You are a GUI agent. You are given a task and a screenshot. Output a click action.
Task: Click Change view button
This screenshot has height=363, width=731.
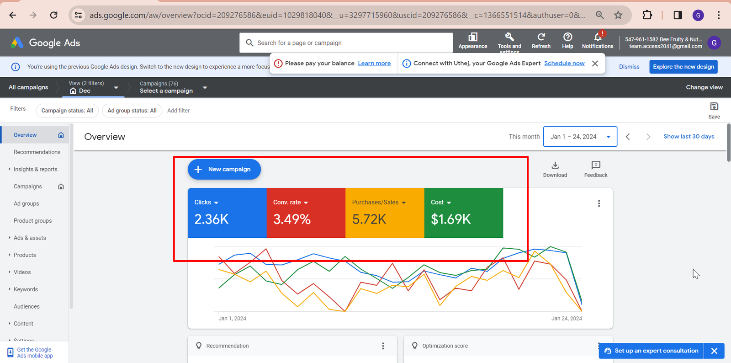[x=704, y=87]
